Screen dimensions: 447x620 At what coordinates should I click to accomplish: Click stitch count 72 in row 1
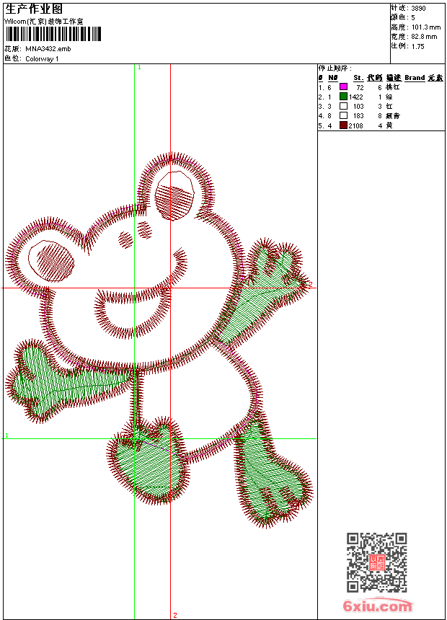(360, 87)
